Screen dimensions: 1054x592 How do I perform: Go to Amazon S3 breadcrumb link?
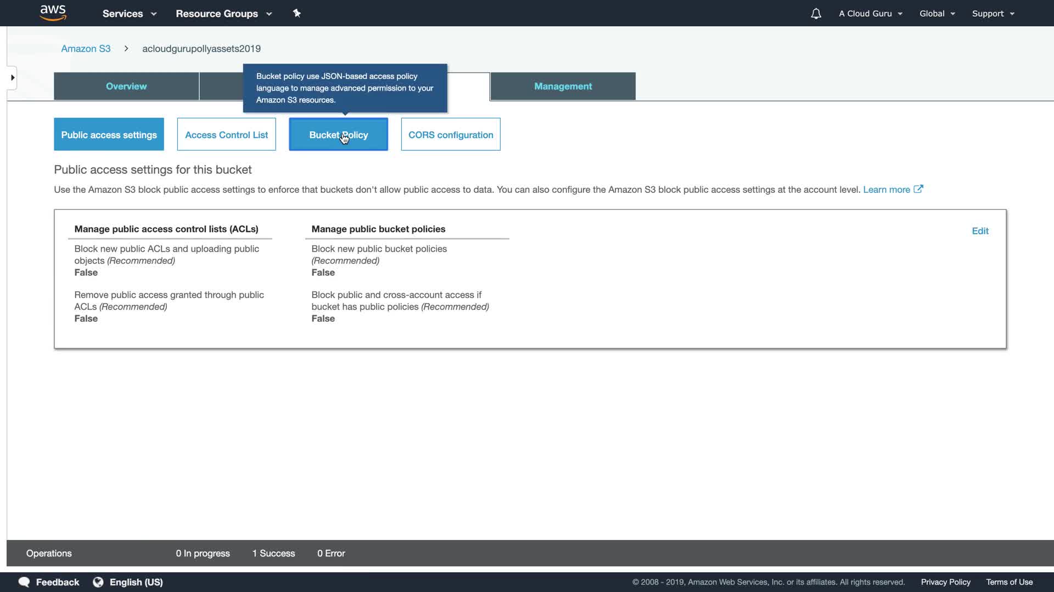click(86, 49)
